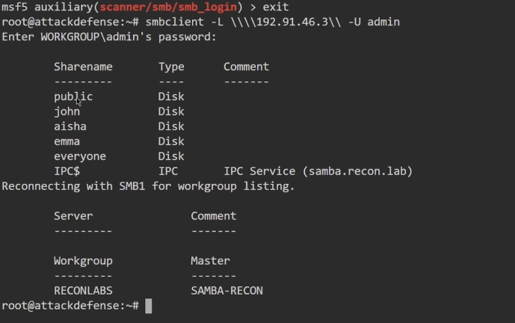
Task: Click the 'aisha' share name
Action: pyautogui.click(x=70, y=126)
